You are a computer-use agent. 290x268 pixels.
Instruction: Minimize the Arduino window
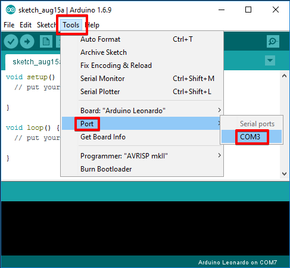222,10
